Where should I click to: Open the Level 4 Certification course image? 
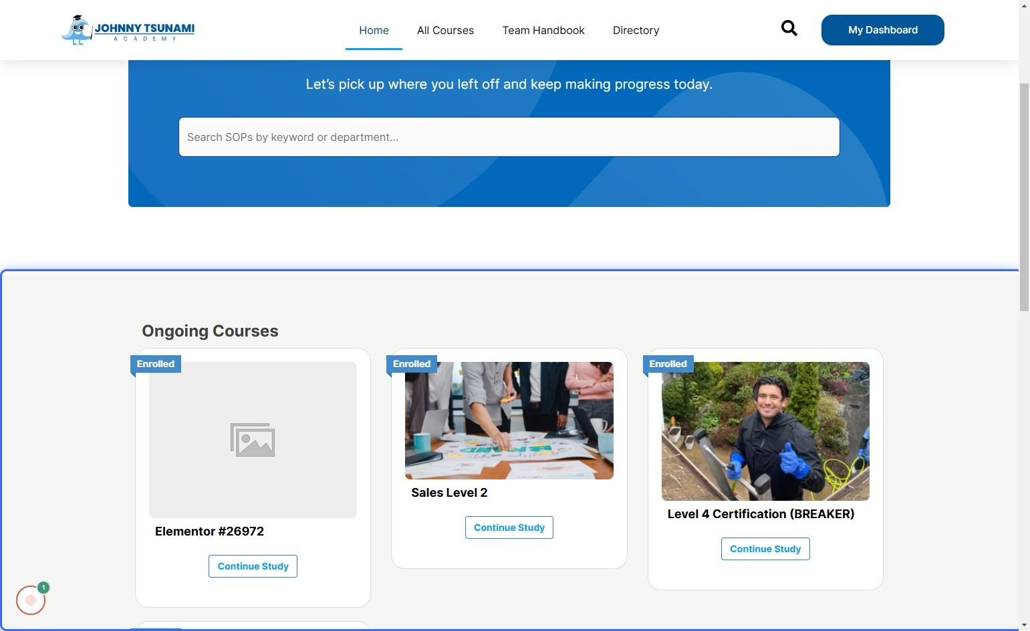point(765,431)
